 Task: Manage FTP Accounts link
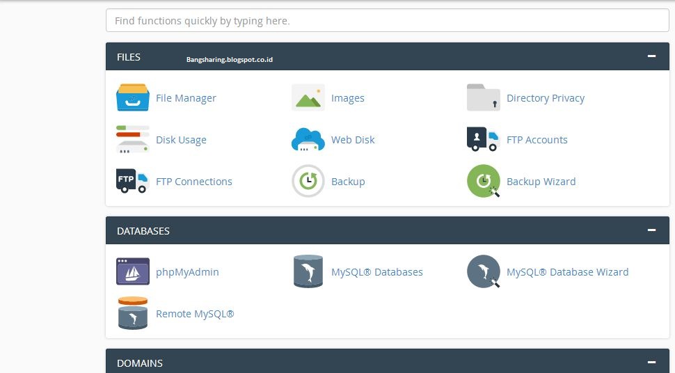click(x=537, y=140)
